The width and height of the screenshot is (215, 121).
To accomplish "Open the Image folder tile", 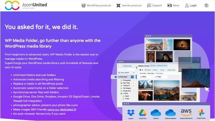I will (160, 77).
